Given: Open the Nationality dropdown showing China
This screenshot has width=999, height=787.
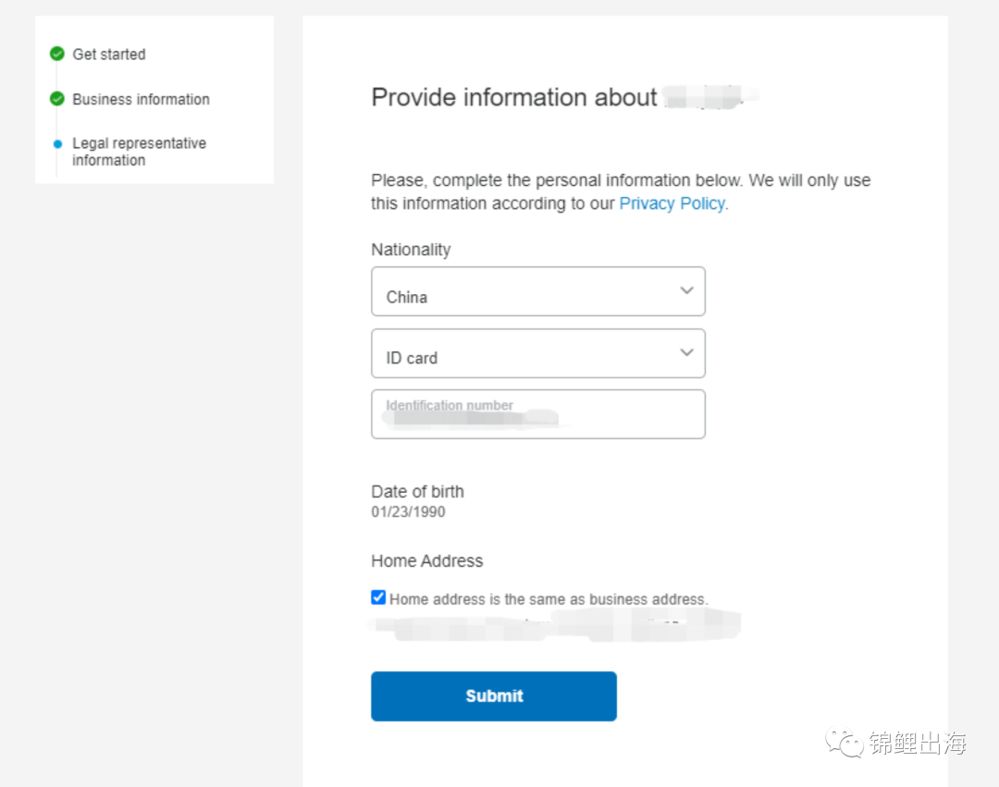Looking at the screenshot, I should pyautogui.click(x=537, y=292).
